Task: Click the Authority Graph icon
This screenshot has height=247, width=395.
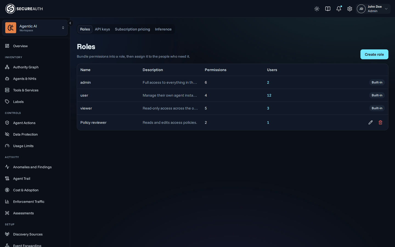Action: click(x=7, y=67)
